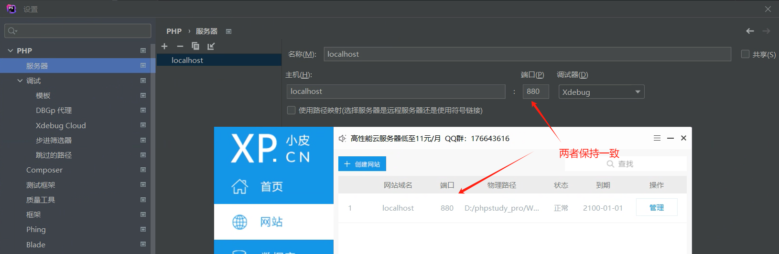Click project icon on 步进筛选器 row

[143, 140]
